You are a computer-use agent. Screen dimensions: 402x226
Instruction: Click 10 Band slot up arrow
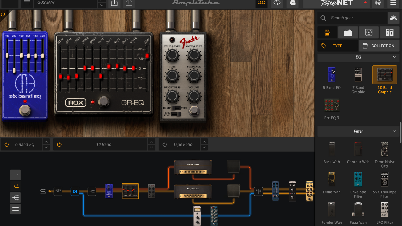click(x=151, y=142)
